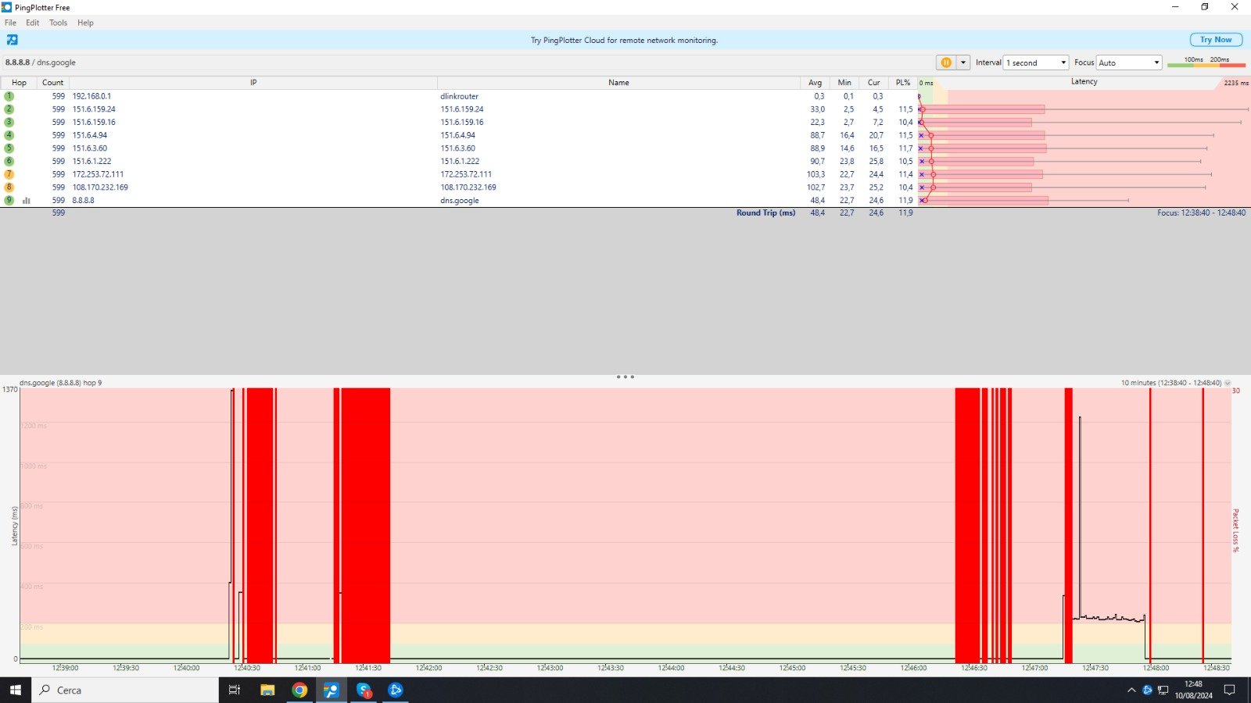1251x703 pixels.
Task: Select hop 3 green number icon
Action: click(9, 122)
